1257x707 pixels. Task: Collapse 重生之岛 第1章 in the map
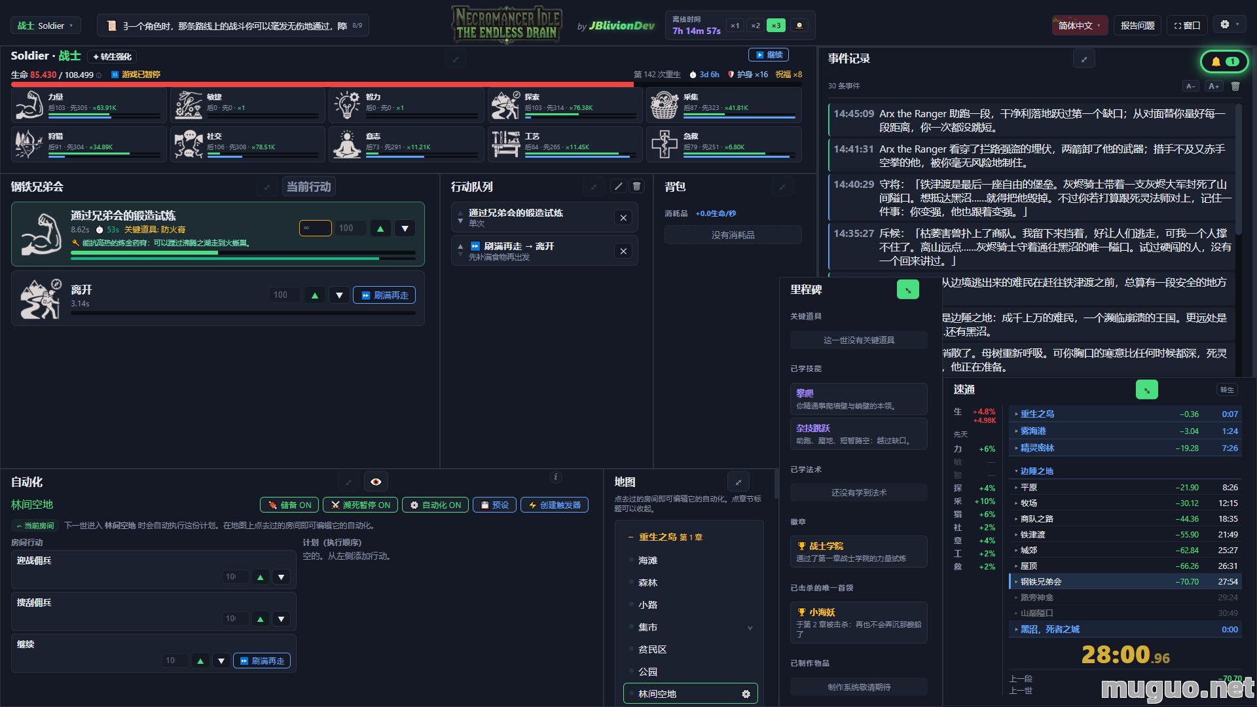coord(665,537)
